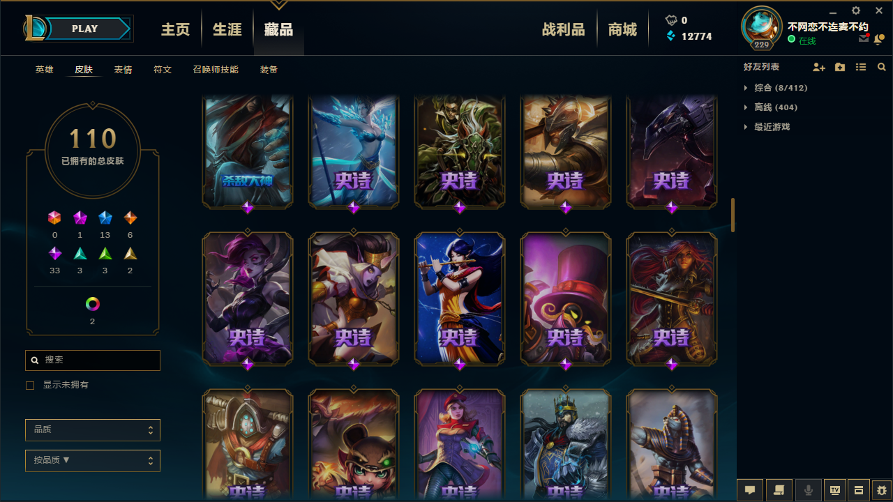
Task: Open the 按品质 sort dropdown
Action: click(x=93, y=461)
